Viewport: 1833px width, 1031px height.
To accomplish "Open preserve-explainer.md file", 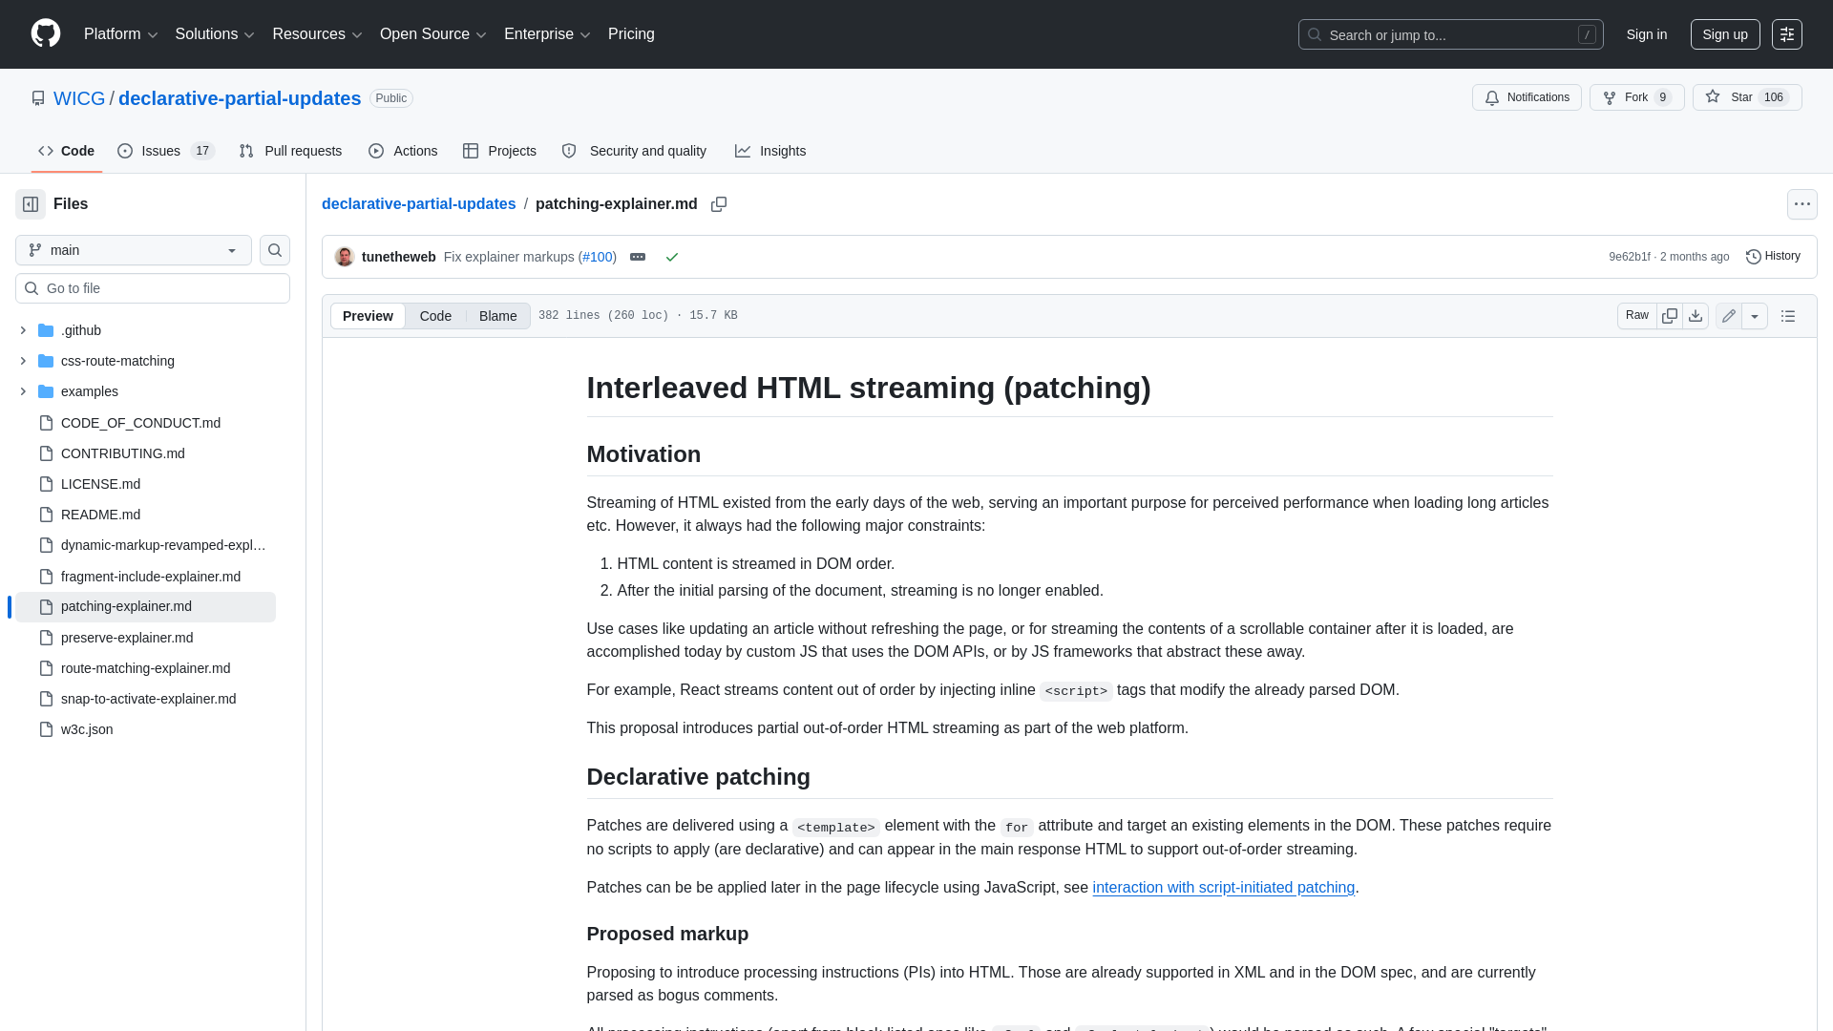I will (127, 638).
